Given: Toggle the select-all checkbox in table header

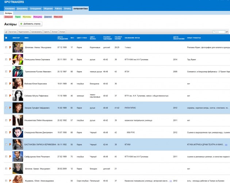Looking at the screenshot, I should pyautogui.click(x=6, y=38).
